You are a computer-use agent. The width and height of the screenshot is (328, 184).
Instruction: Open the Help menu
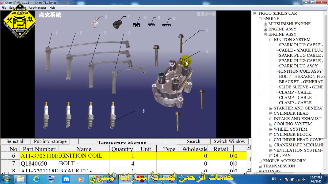52,8
